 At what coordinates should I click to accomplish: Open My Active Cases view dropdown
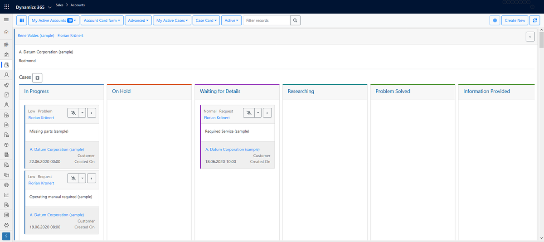pos(173,20)
